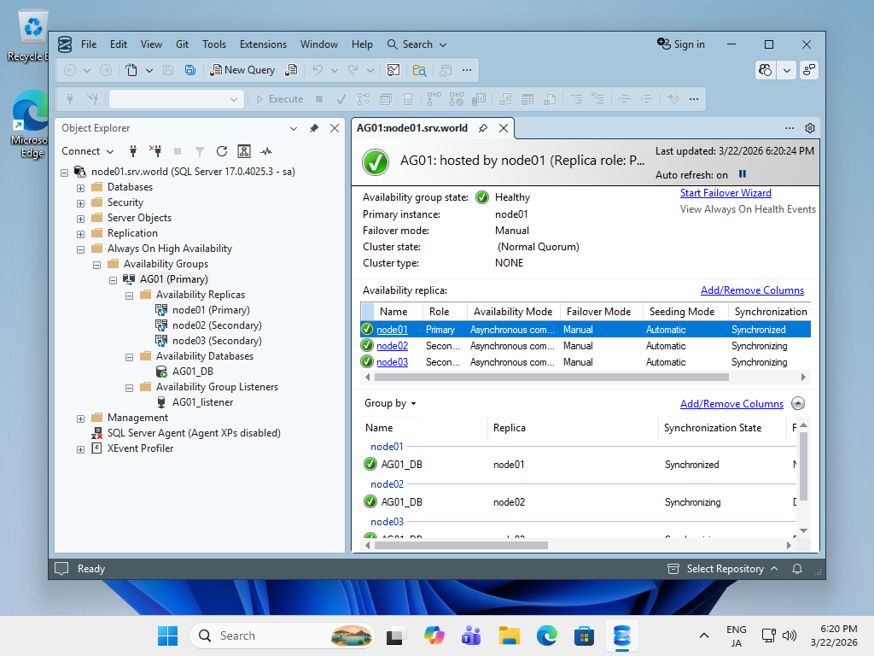Viewport: 874px width, 656px height.
Task: Open the node02 replica link
Action: click(x=392, y=346)
